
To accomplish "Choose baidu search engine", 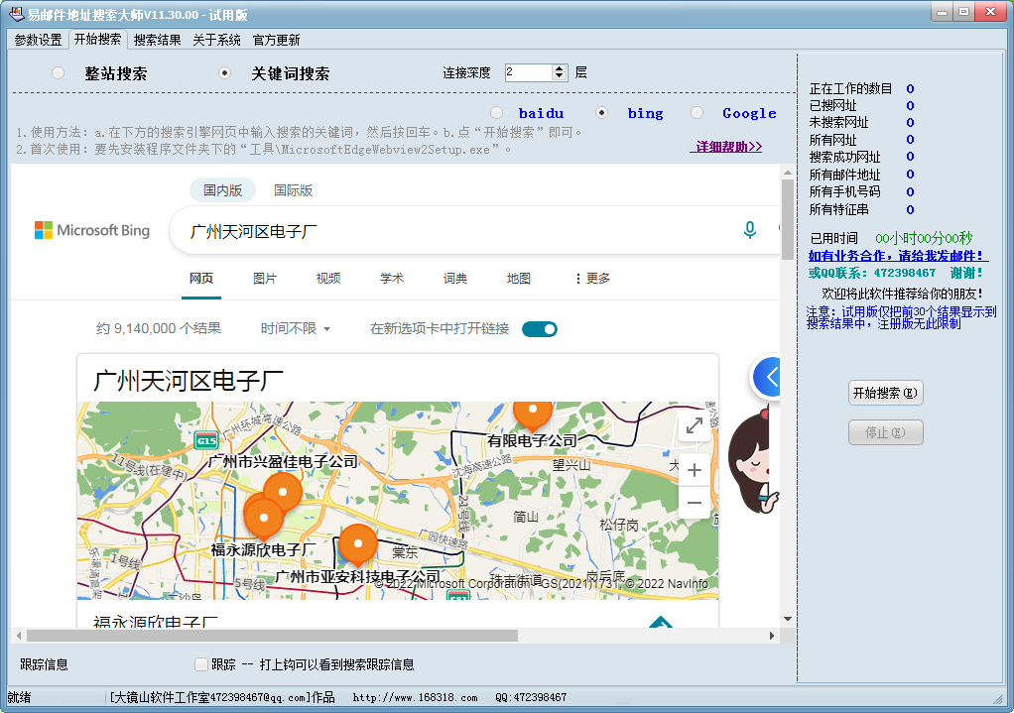I will pos(497,113).
